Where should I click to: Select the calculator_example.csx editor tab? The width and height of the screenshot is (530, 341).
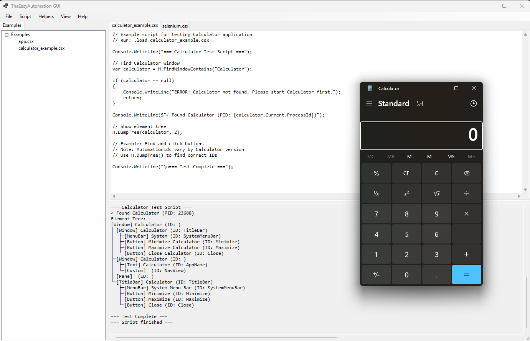coord(135,25)
